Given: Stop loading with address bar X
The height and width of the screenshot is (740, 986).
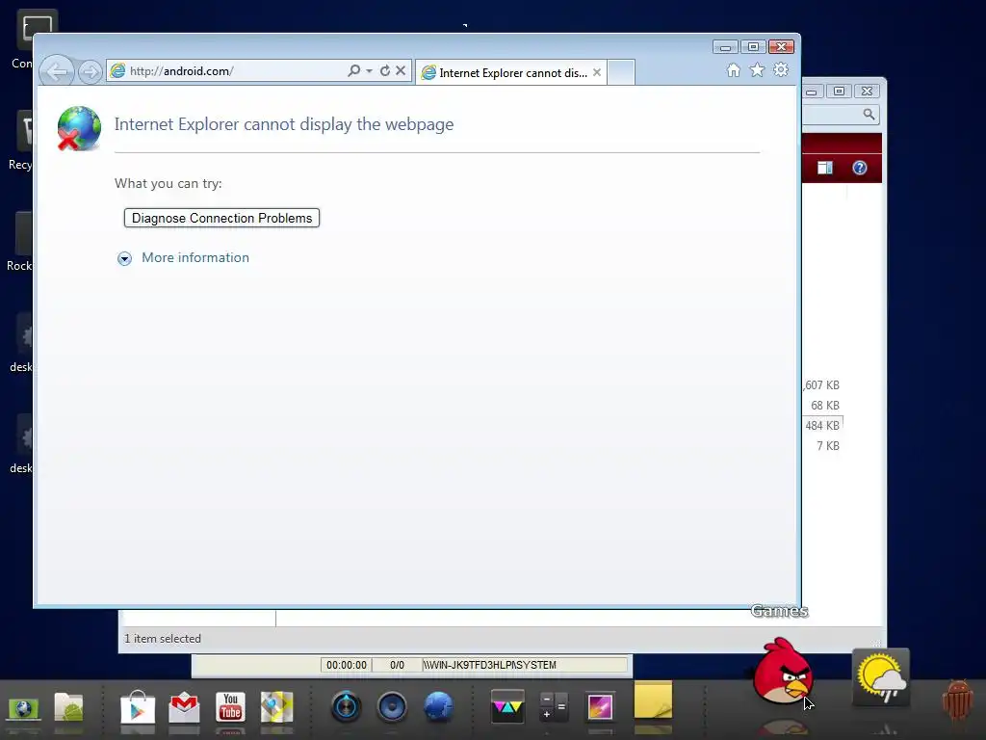Looking at the screenshot, I should click(x=401, y=70).
